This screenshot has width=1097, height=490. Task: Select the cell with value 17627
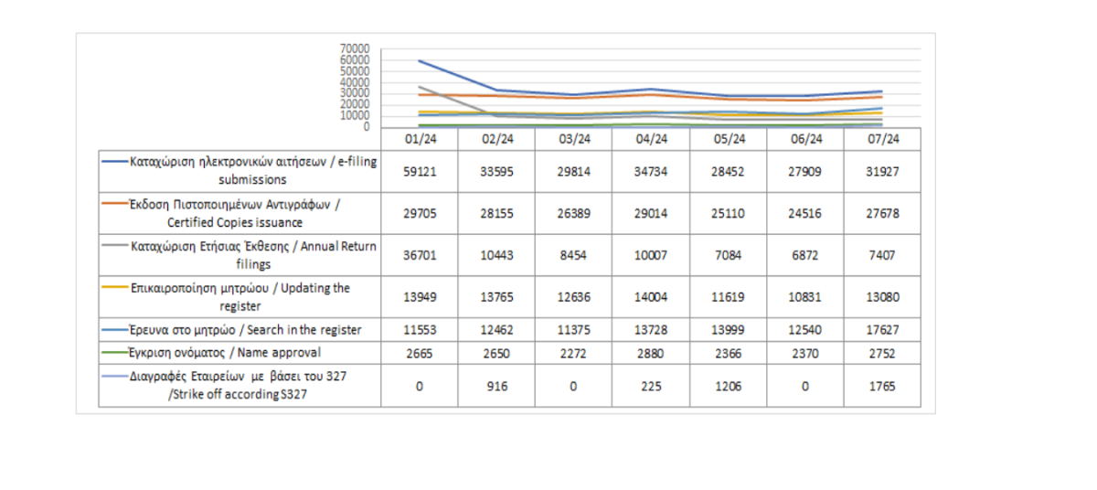point(881,329)
